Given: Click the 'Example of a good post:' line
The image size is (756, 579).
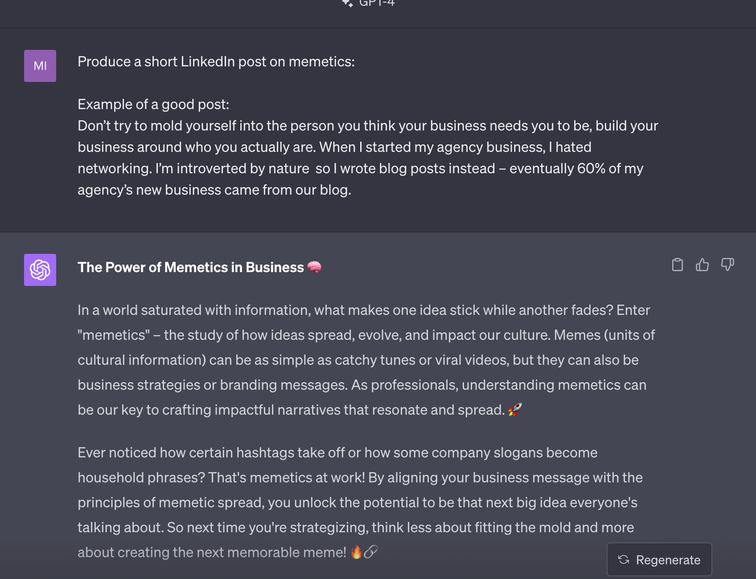Looking at the screenshot, I should click(x=153, y=104).
